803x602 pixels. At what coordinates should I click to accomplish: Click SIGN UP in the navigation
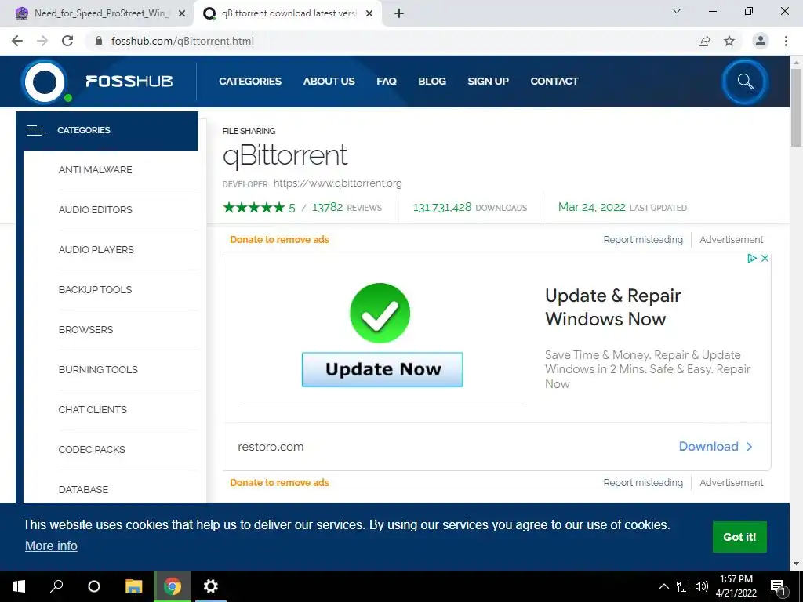[x=488, y=82]
